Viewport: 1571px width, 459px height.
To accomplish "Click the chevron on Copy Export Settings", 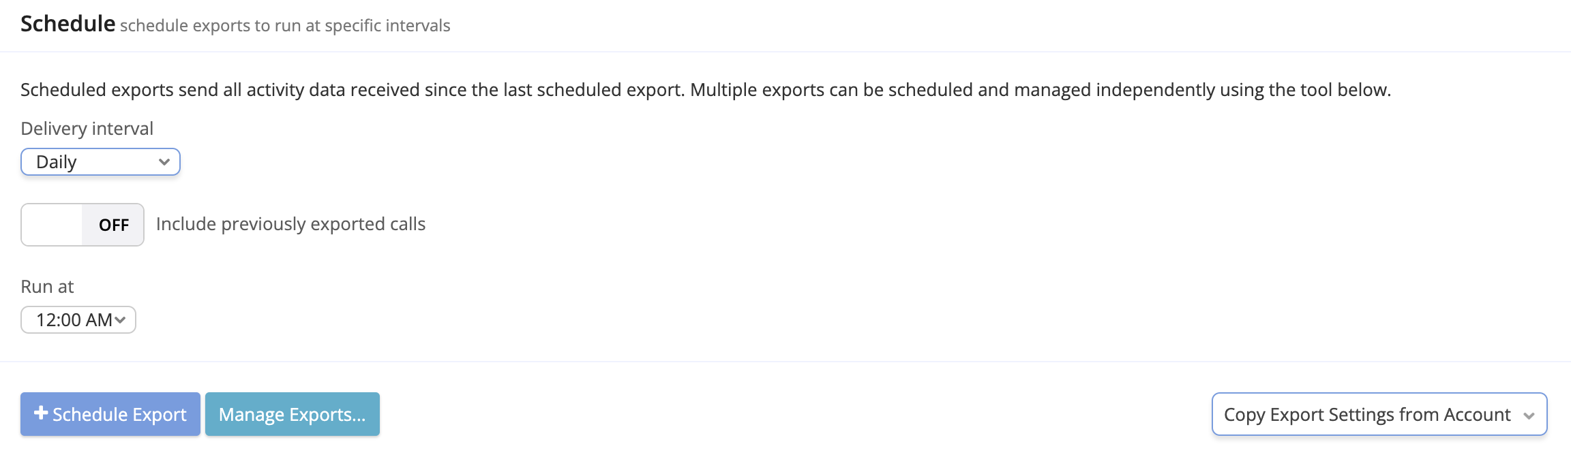I will pyautogui.click(x=1529, y=415).
